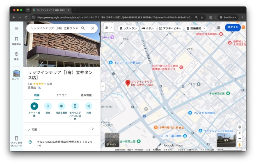The width and height of the screenshot is (256, 164).
Task: Open the (28) reviews count link
Action: click(x=50, y=84)
